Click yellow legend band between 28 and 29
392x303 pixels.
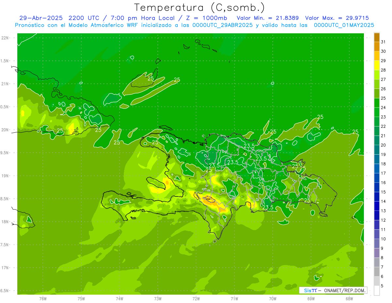coord(377,65)
